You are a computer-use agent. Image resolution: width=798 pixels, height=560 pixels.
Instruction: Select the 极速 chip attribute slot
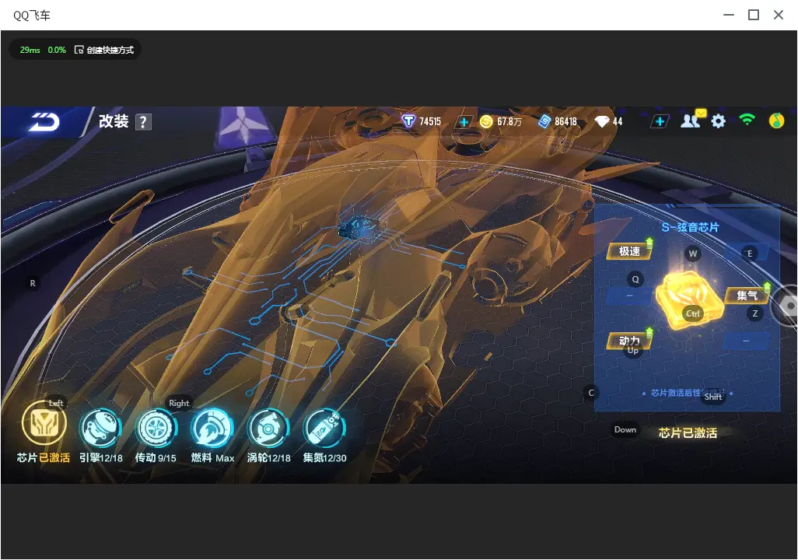[x=629, y=251]
